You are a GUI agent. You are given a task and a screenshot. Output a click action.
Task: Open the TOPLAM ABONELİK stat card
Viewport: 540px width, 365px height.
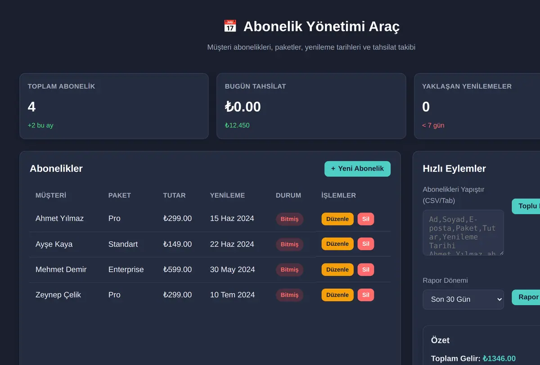point(114,106)
